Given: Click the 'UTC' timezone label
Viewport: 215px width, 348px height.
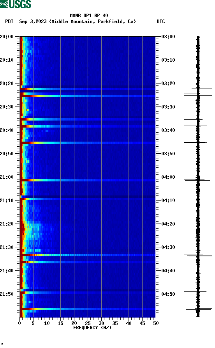Looking at the screenshot, I should tap(161, 21).
